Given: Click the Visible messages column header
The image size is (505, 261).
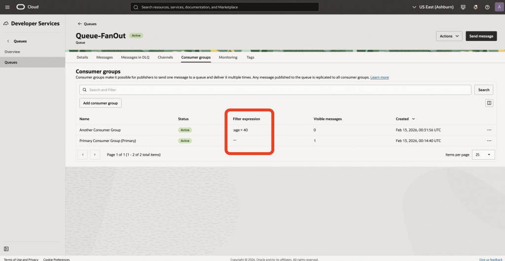Looking at the screenshot, I should tap(327, 119).
